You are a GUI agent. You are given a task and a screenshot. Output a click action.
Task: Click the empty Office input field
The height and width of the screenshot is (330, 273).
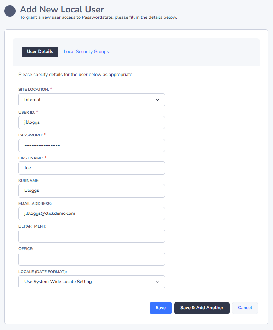click(92, 259)
